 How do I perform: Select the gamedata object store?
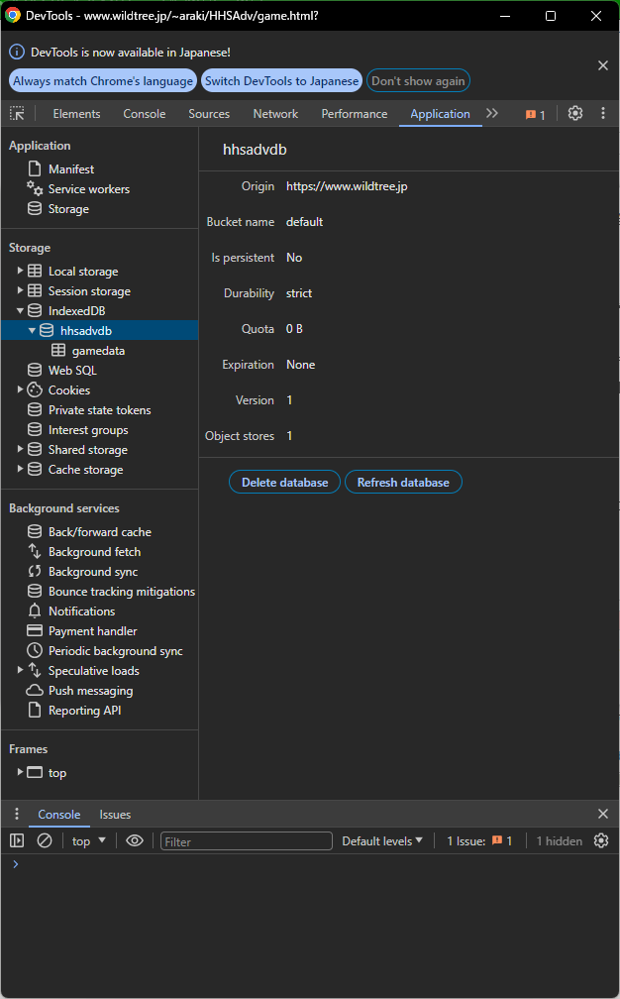click(x=98, y=351)
